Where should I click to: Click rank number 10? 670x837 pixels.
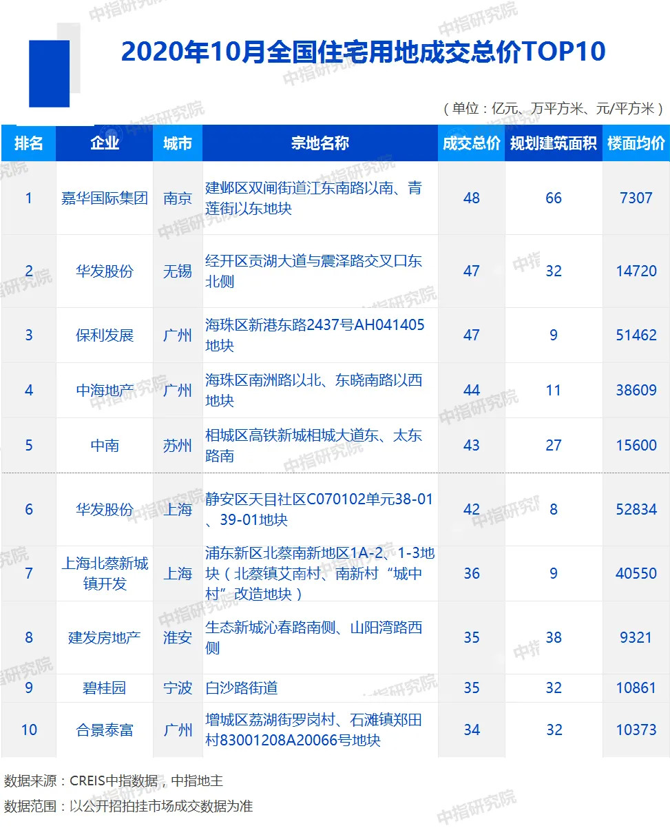tap(28, 730)
